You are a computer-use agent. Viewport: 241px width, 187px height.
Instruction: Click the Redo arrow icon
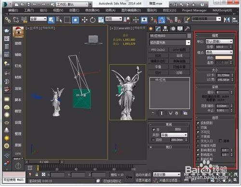[x=44, y=4]
